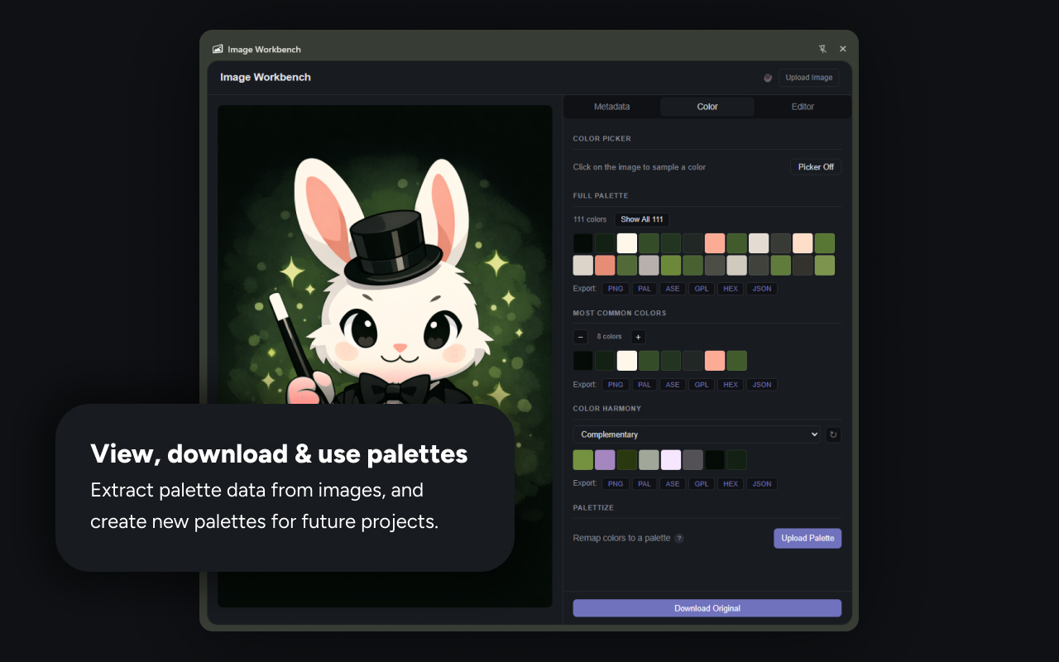Screen dimensions: 1059x662
Task: Export the most common colors as JSON
Action: click(x=761, y=384)
